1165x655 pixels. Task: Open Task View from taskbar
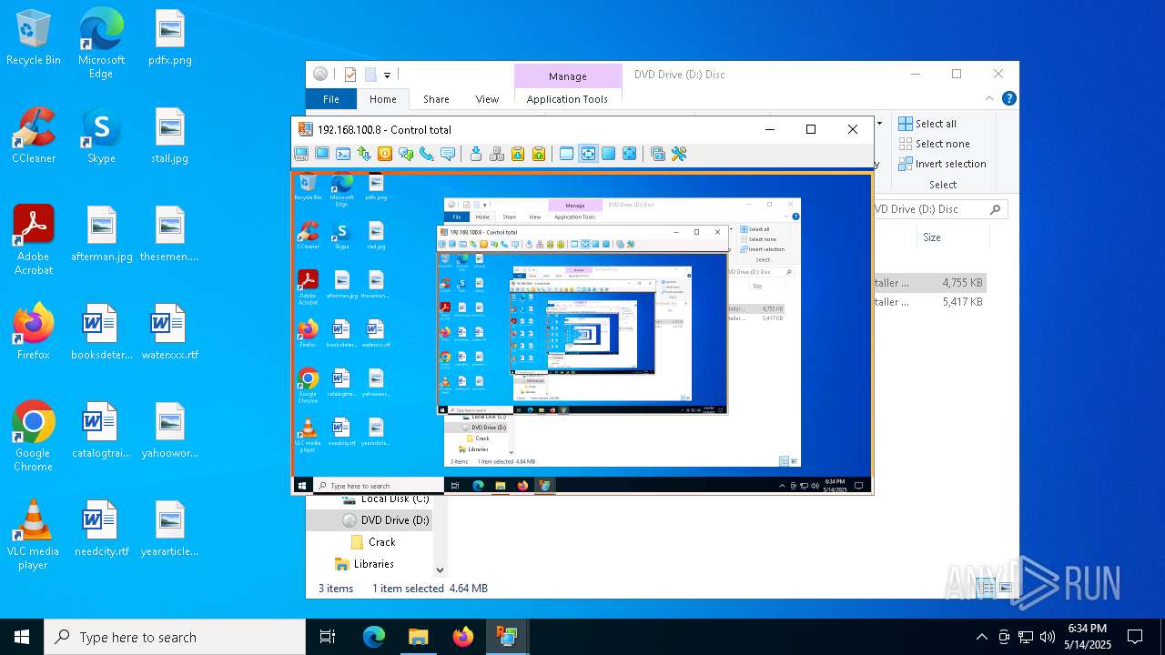pyautogui.click(x=328, y=637)
